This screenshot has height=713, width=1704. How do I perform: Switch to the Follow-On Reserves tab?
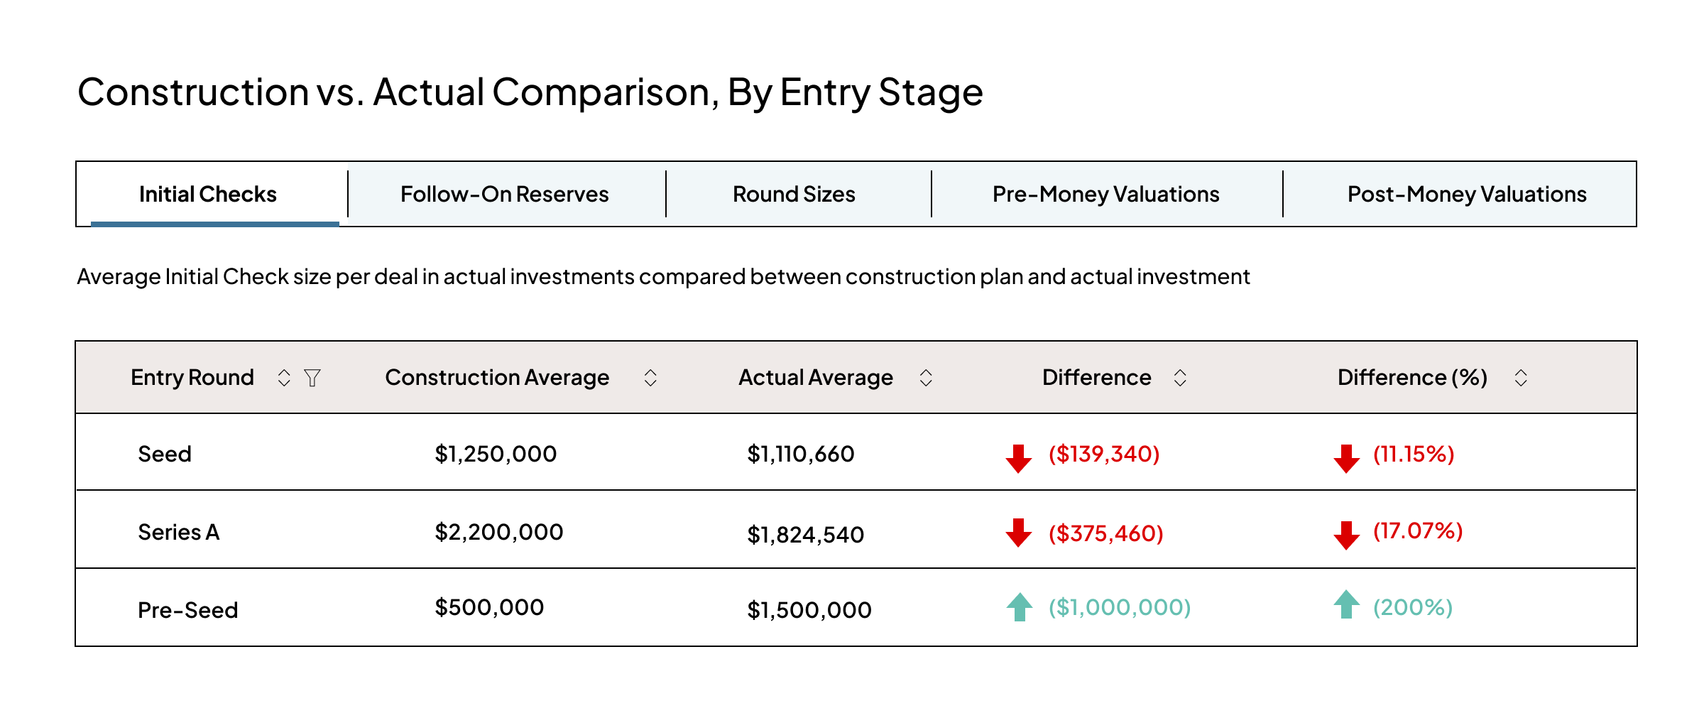[504, 194]
